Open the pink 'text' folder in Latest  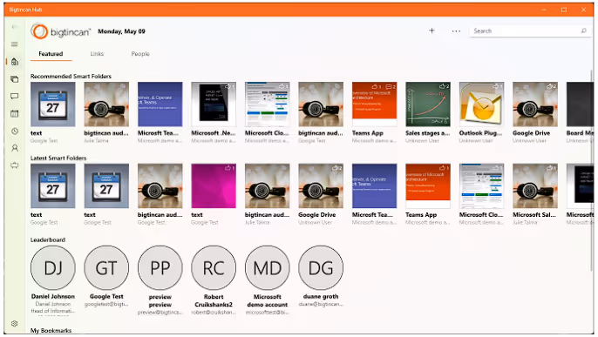click(214, 185)
